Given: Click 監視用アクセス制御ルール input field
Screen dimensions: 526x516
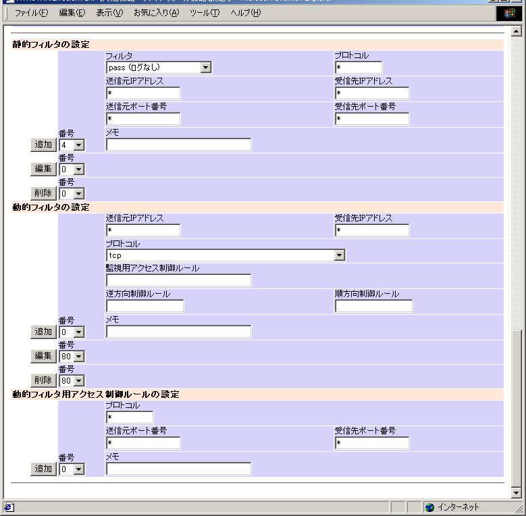Looking at the screenshot, I should 178,280.
